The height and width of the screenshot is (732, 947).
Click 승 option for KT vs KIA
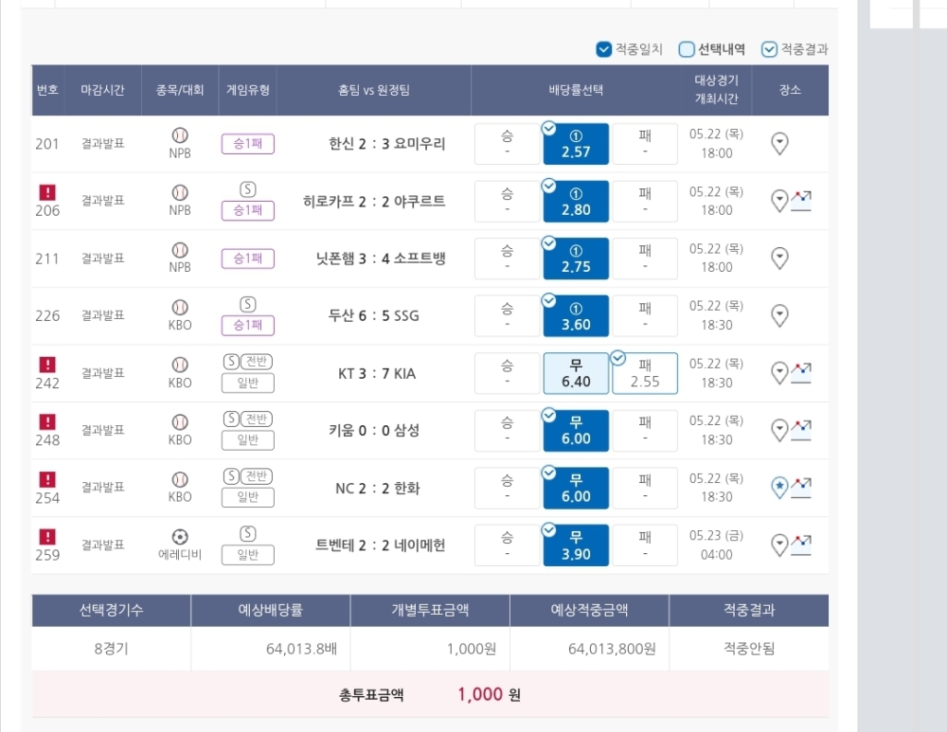508,373
